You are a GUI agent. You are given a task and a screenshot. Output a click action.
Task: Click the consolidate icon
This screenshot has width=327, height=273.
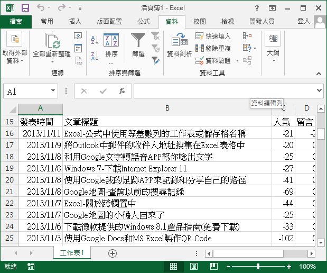click(247, 36)
